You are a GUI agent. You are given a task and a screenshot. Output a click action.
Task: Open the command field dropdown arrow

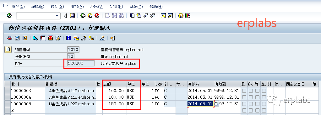click(x=57, y=16)
